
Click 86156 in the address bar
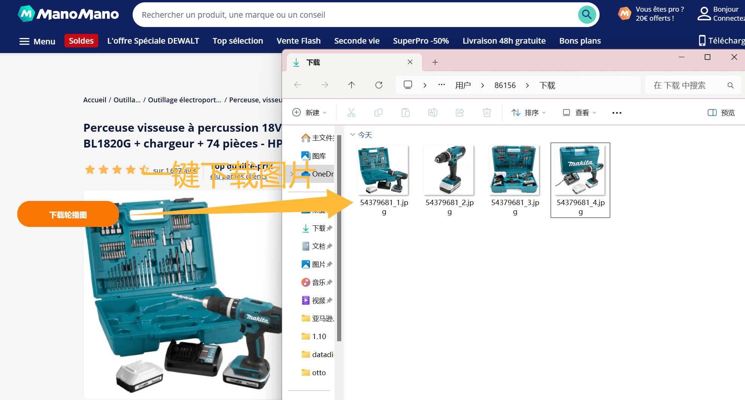[505, 85]
